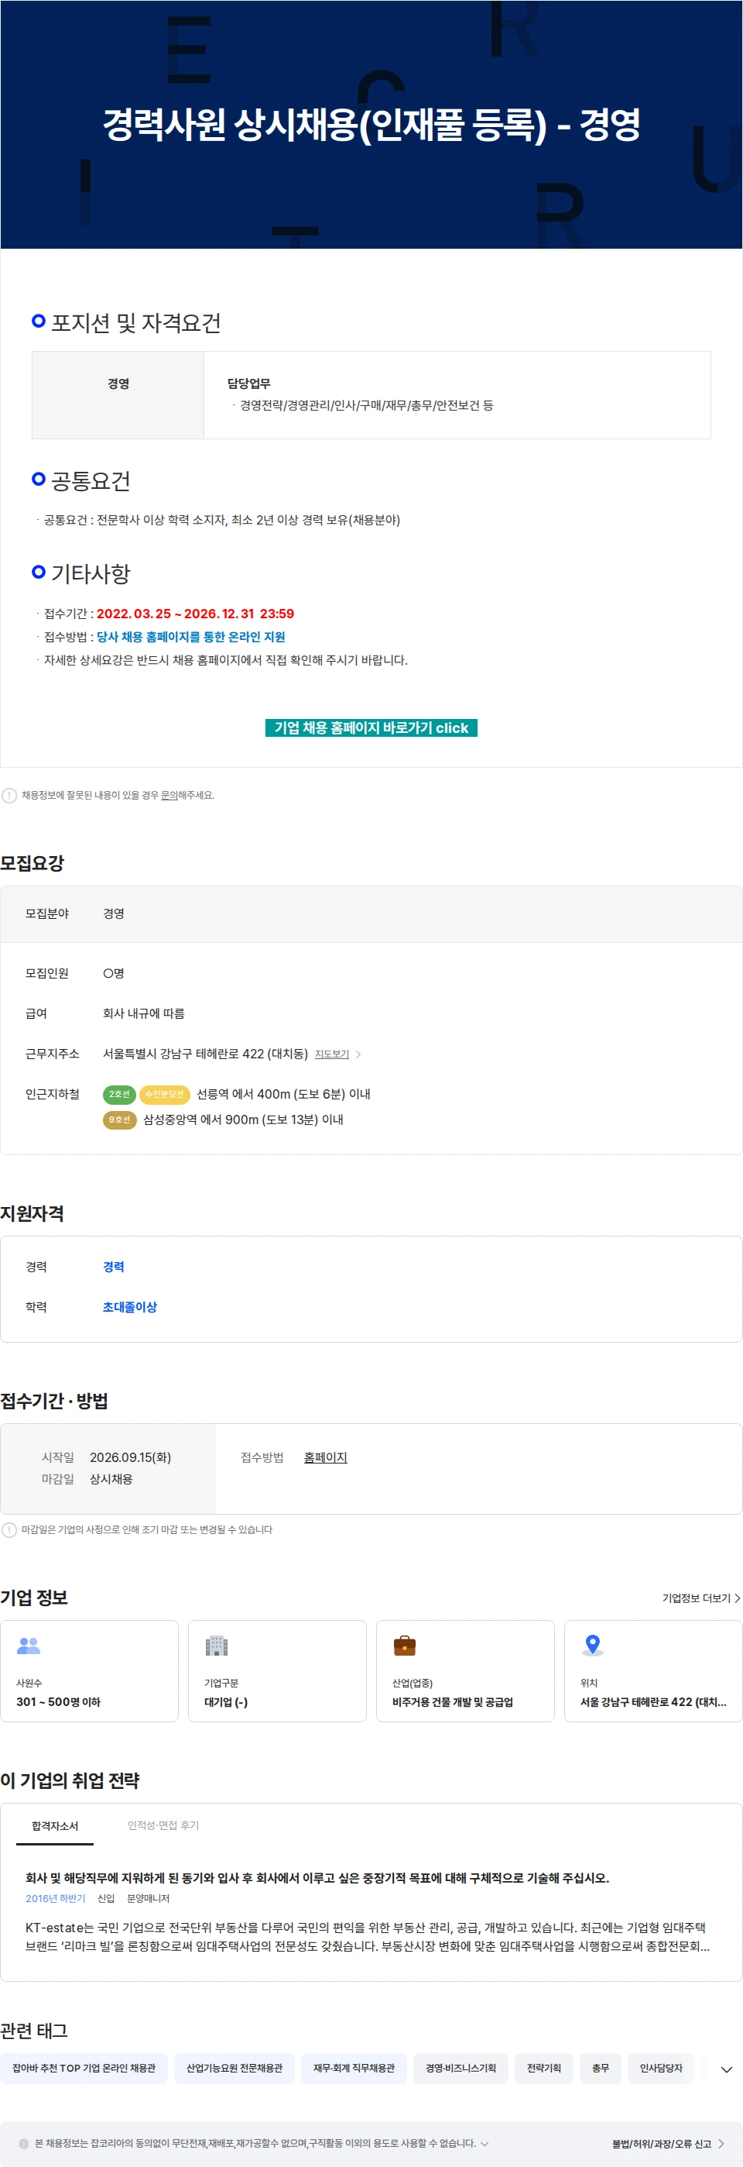Image resolution: width=743 pixels, height=2167 pixels.
Task: Click the 선릉역 에서 400m station text
Action: pos(283,1095)
